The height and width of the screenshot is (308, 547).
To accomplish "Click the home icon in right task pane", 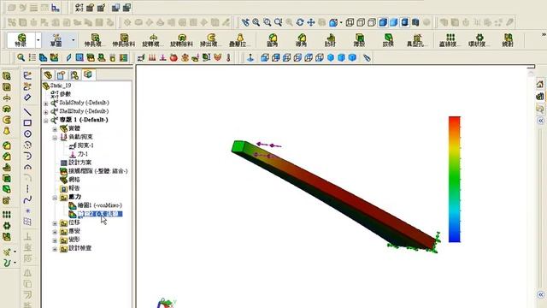I will tap(540, 84).
